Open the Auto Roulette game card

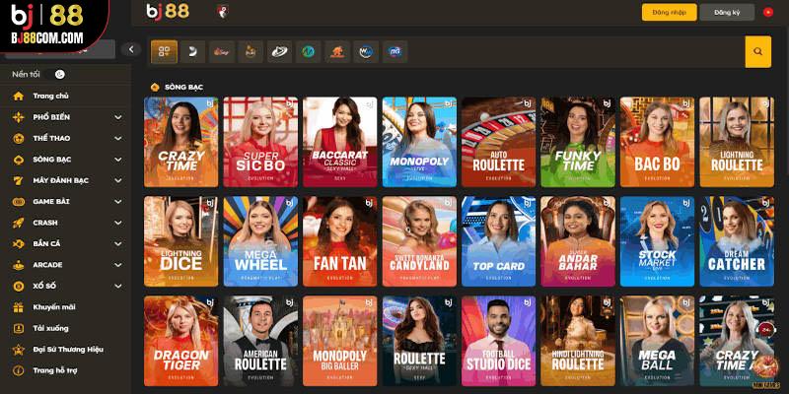coord(499,142)
